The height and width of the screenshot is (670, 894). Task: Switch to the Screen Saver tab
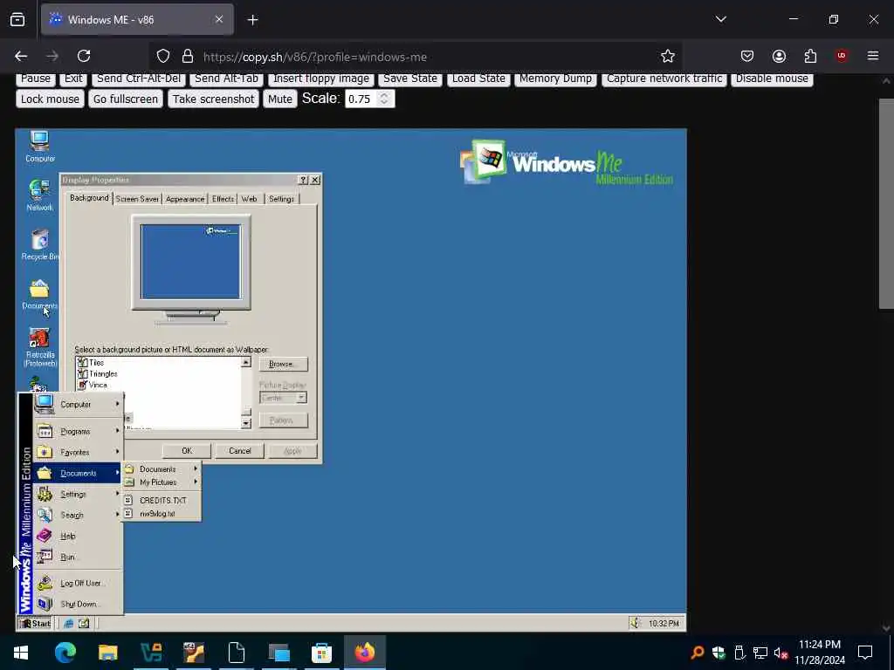coord(137,199)
